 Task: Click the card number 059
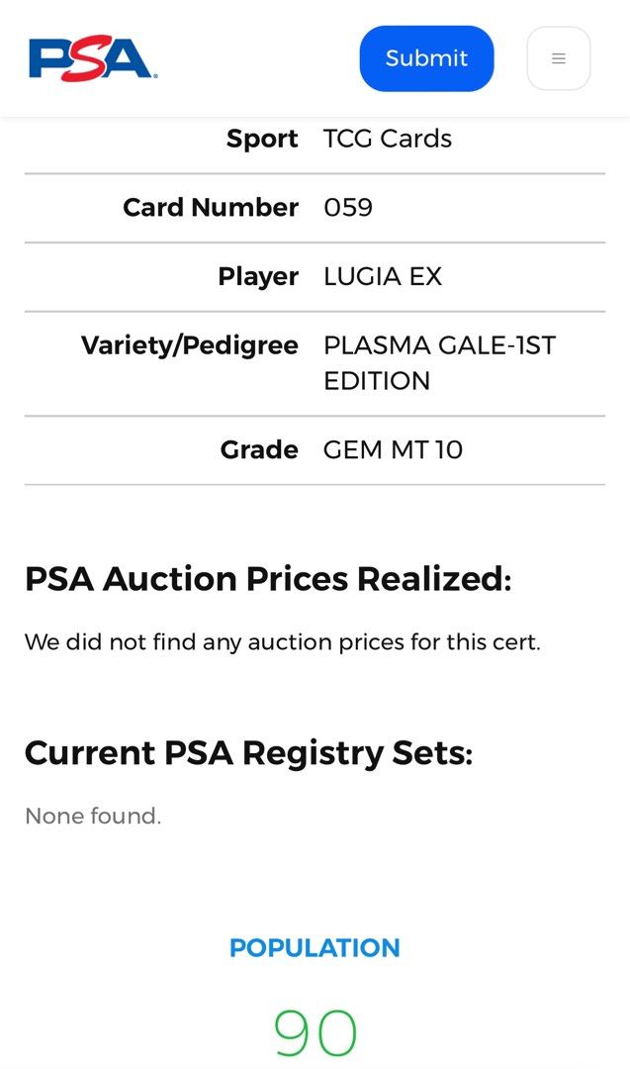348,207
